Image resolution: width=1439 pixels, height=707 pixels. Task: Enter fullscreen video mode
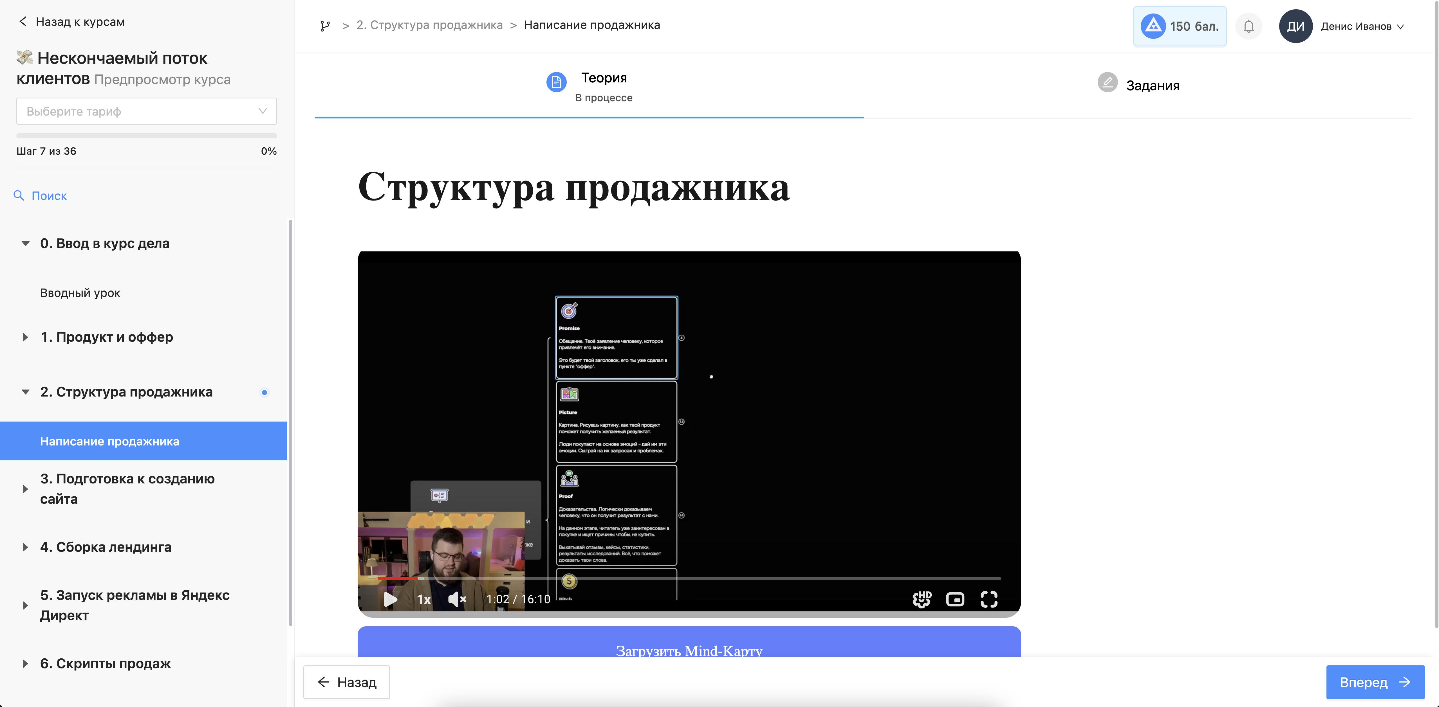(x=989, y=599)
